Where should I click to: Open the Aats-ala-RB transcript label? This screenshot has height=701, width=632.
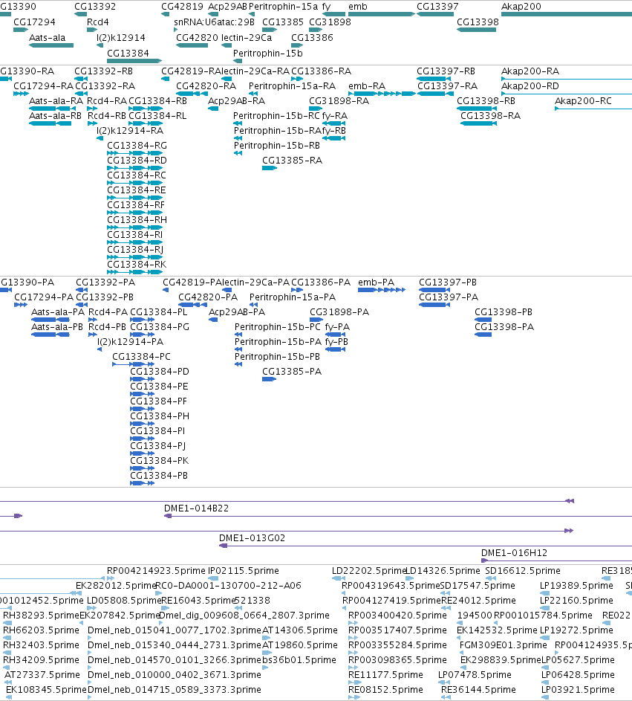point(55,116)
